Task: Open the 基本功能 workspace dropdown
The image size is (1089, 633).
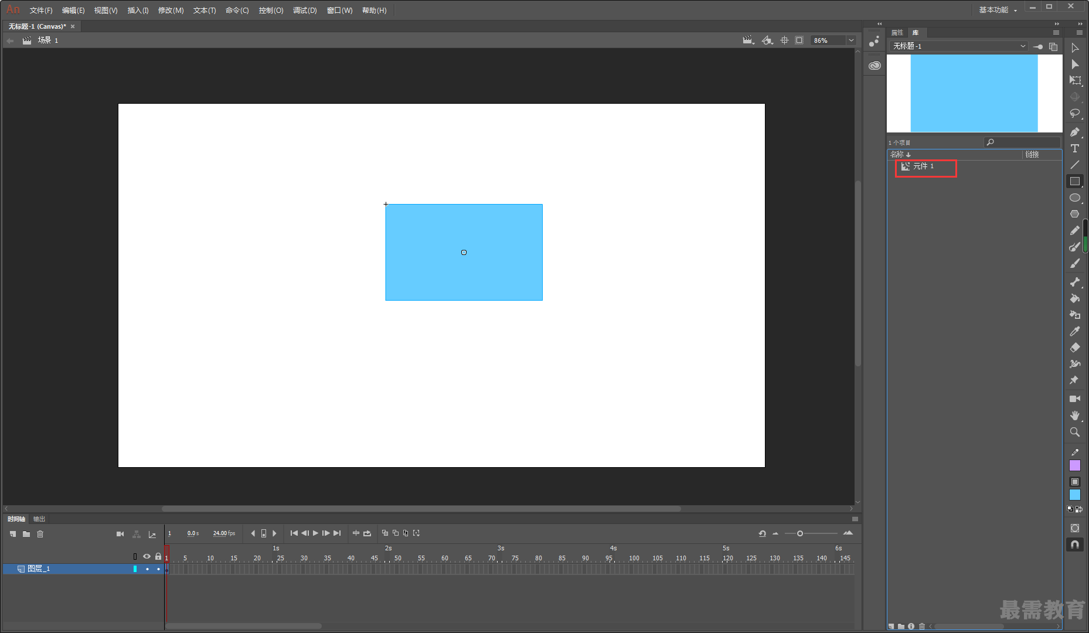Action: (x=998, y=10)
